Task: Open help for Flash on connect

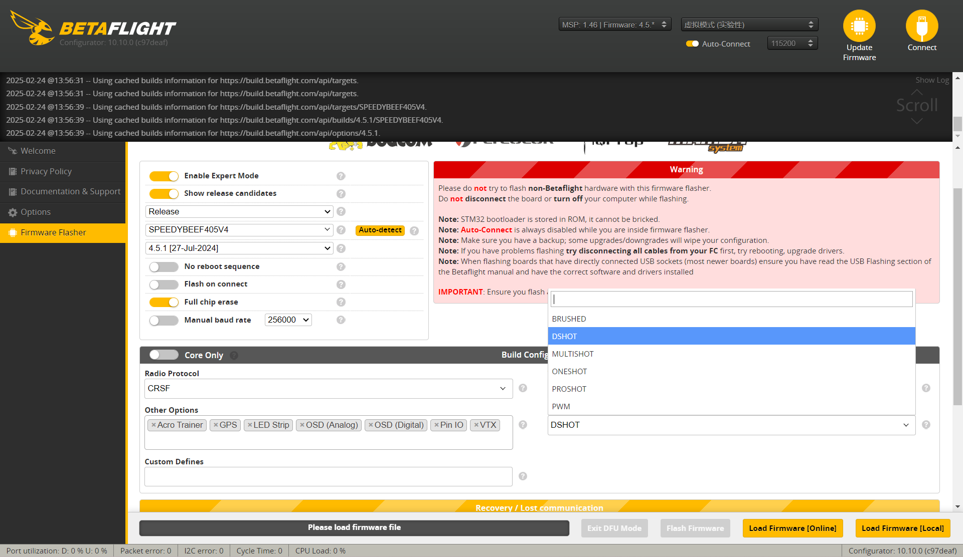Action: click(x=341, y=285)
